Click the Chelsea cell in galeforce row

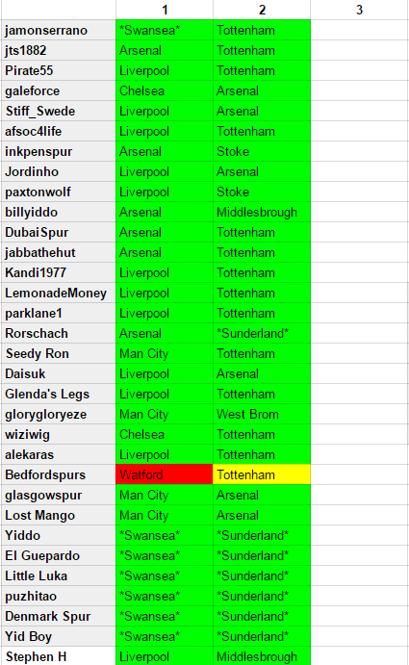pyautogui.click(x=165, y=90)
